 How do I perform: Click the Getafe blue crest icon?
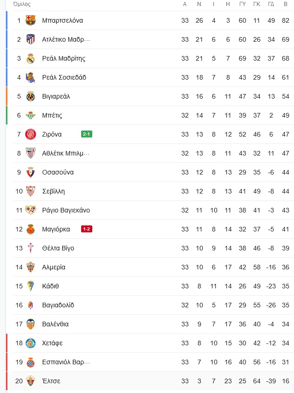pyautogui.click(x=31, y=343)
